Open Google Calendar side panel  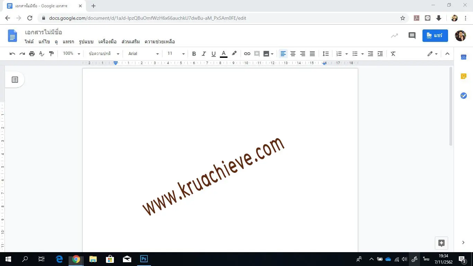(464, 57)
